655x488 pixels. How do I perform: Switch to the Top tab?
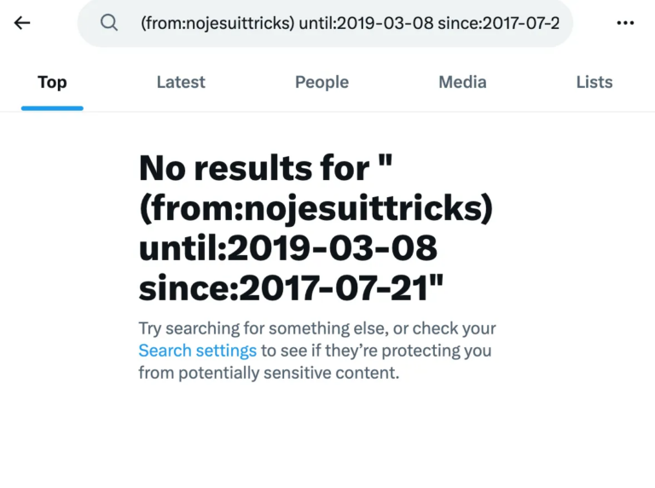[x=52, y=82]
